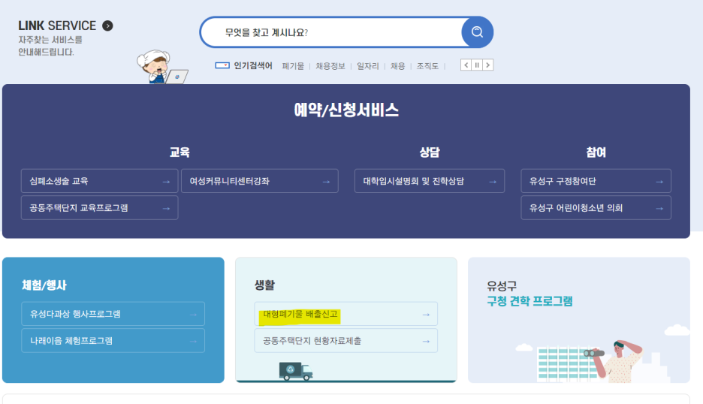This screenshot has width=703, height=404.
Task: Click the 참여 category heading
Action: (596, 152)
